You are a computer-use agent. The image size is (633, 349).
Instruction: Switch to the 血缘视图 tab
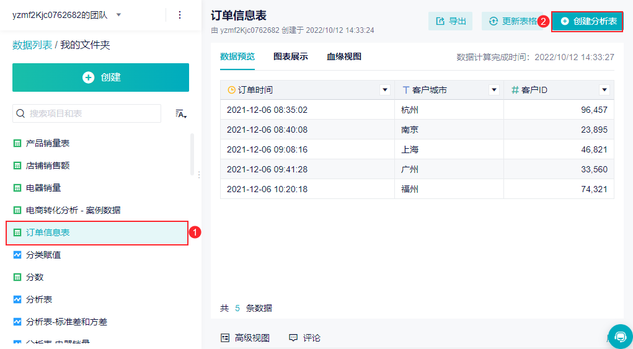(x=344, y=56)
